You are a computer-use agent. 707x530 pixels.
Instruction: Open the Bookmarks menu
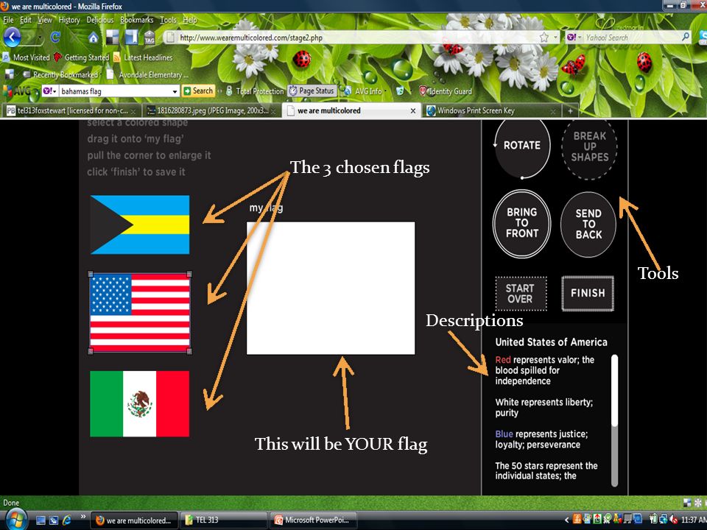click(137, 20)
